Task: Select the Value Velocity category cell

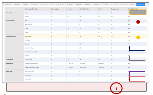Action: pyautogui.click(x=14, y=65)
